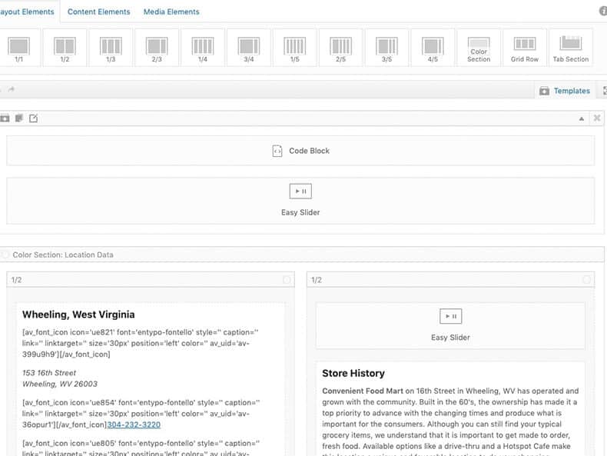Click the edit icon on the top section
The width and height of the screenshot is (607, 456).
tap(33, 118)
